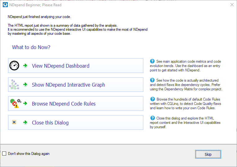Click the help icon beside the Code Rules description
237x167 pixels.
click(x=153, y=99)
